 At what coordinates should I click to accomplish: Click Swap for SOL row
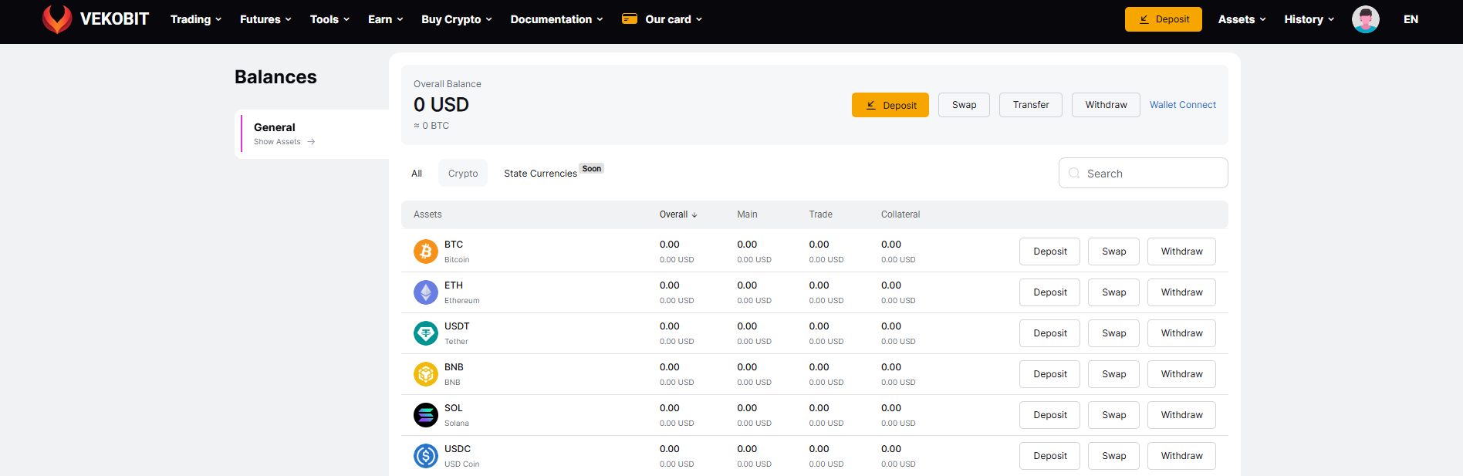pyautogui.click(x=1113, y=415)
